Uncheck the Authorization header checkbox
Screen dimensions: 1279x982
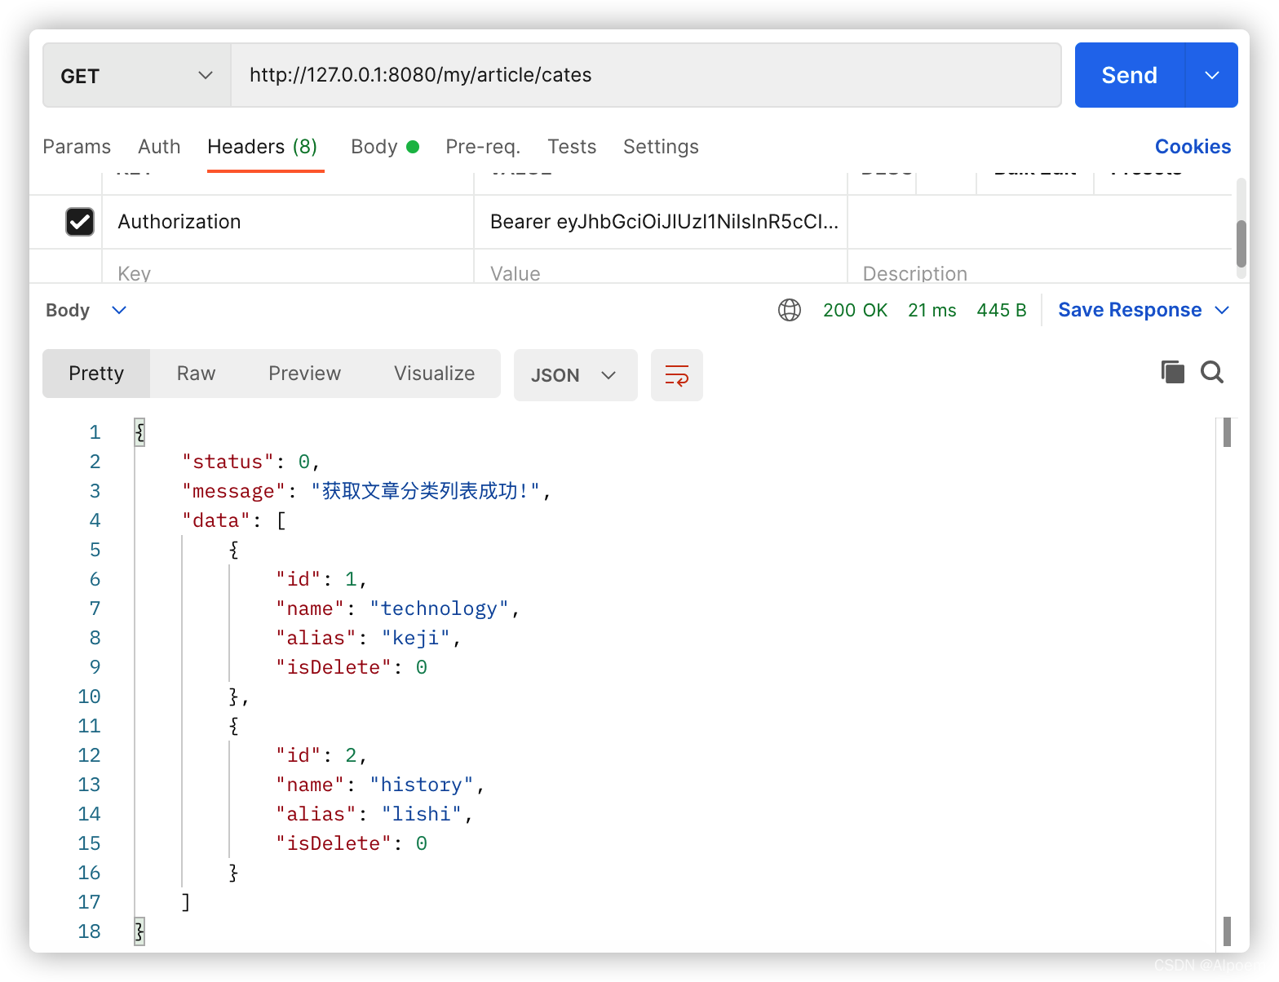tap(80, 222)
